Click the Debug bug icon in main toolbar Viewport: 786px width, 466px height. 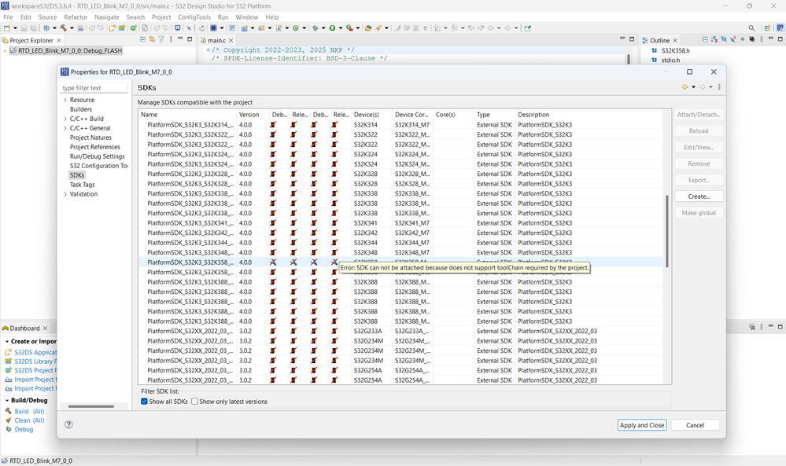coord(316,28)
